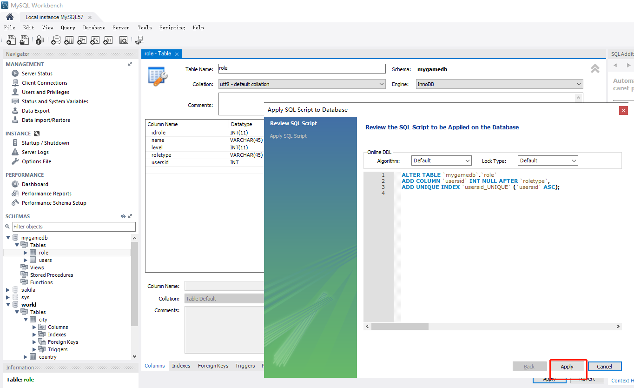Collapse the city table node

pos(26,320)
